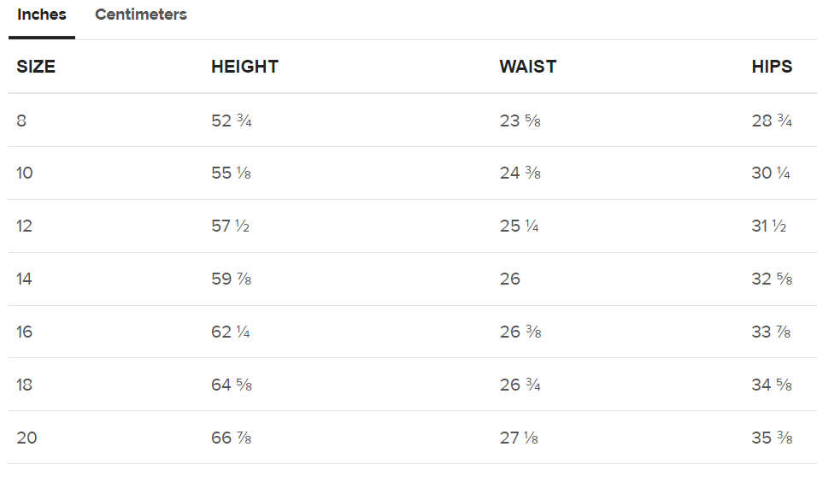Select the size 14 row label
817x482 pixels.
[25, 279]
